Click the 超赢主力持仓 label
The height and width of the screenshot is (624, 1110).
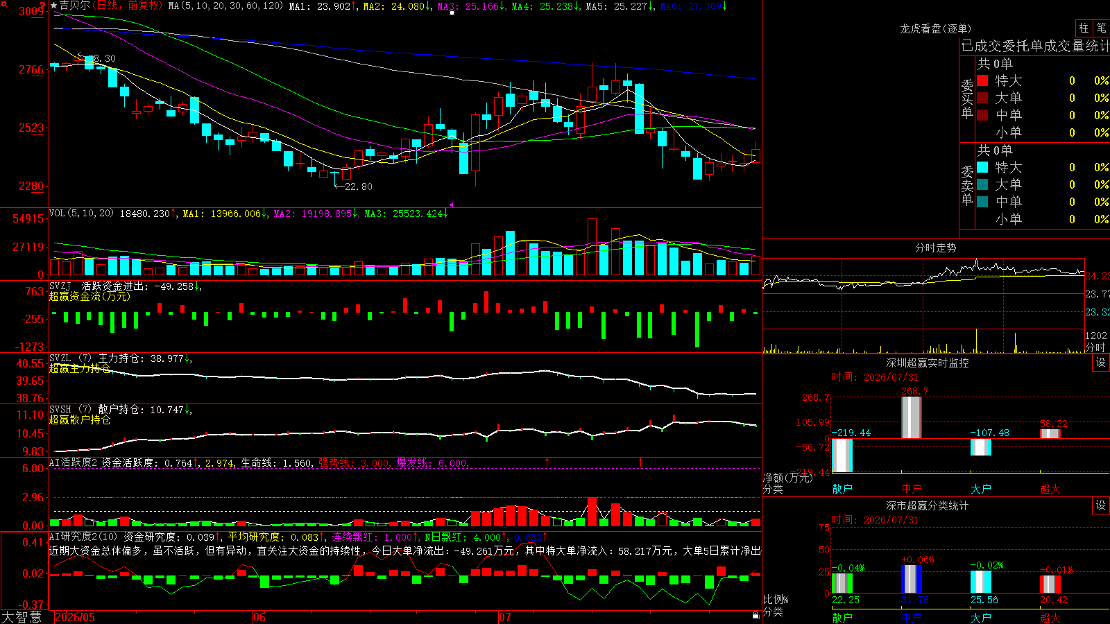(80, 368)
